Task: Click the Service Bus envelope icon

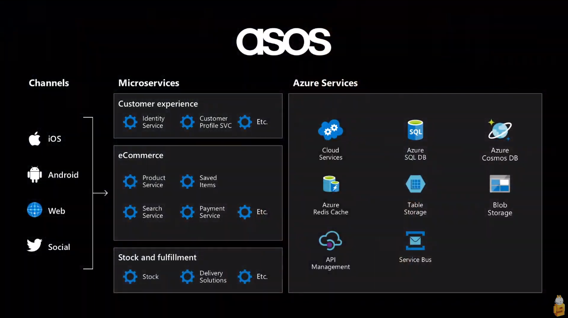Action: (415, 241)
